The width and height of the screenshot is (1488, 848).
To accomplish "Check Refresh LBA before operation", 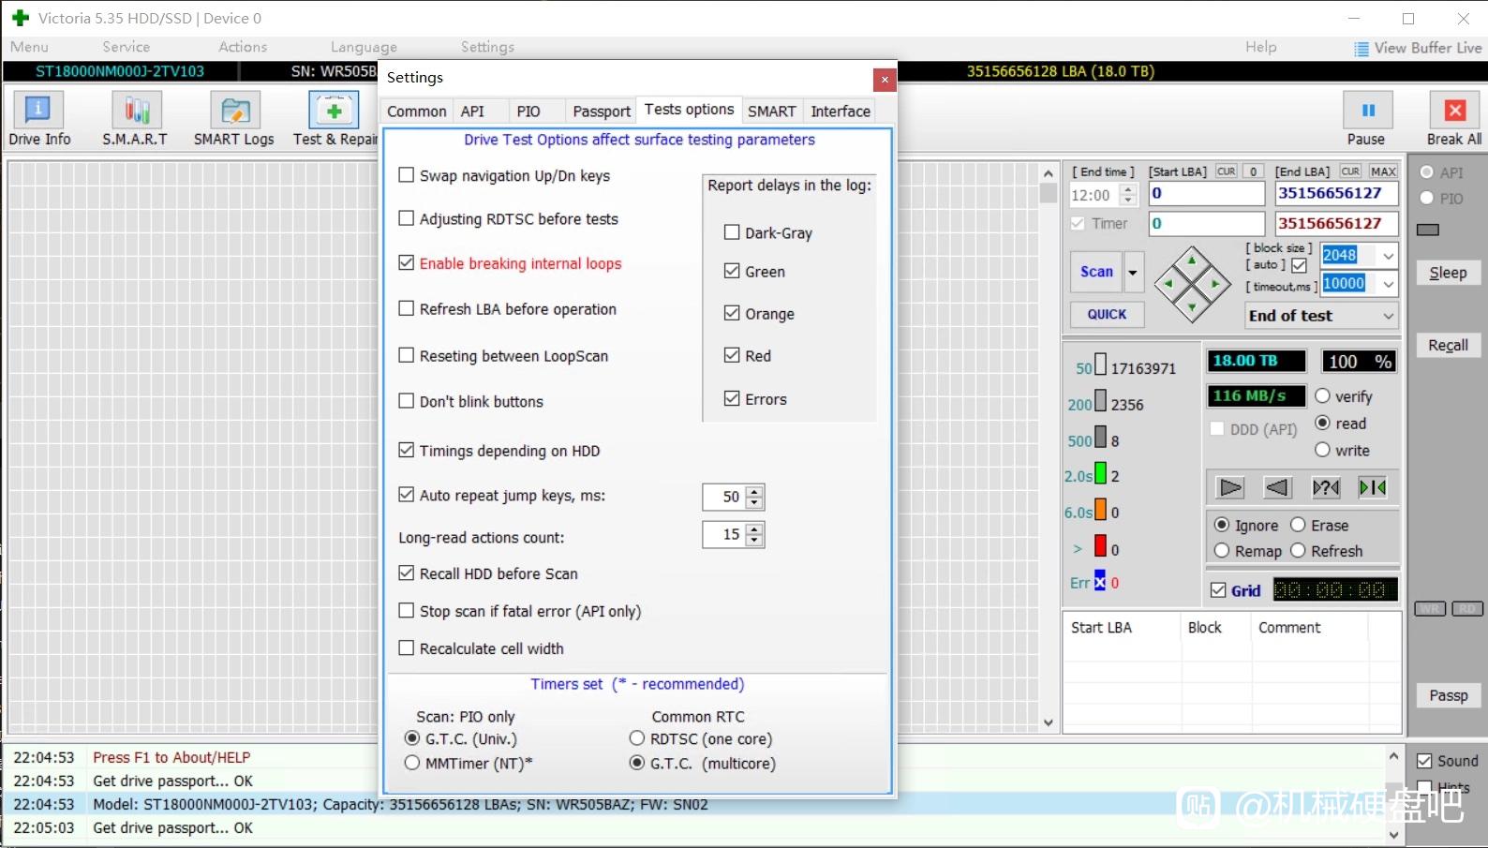I will click(407, 308).
